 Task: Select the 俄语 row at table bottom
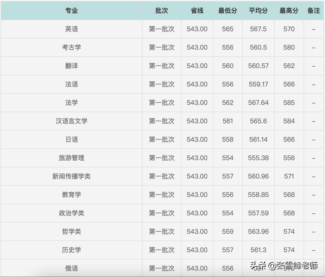[x=71, y=268]
